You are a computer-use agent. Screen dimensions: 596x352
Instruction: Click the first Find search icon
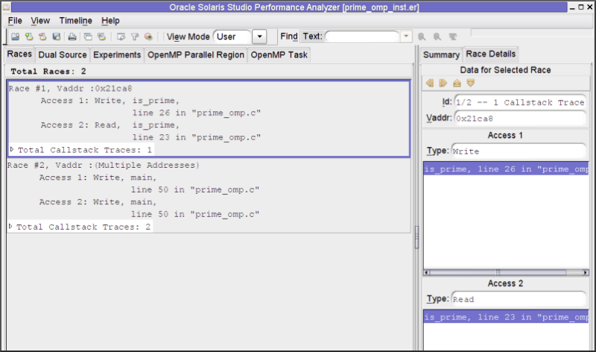tap(422, 37)
